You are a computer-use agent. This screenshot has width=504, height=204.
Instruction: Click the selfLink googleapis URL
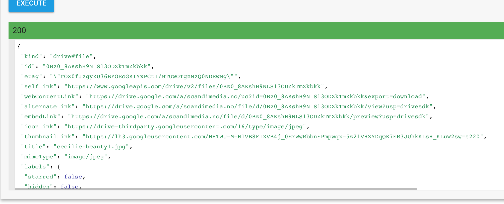coord(194,86)
